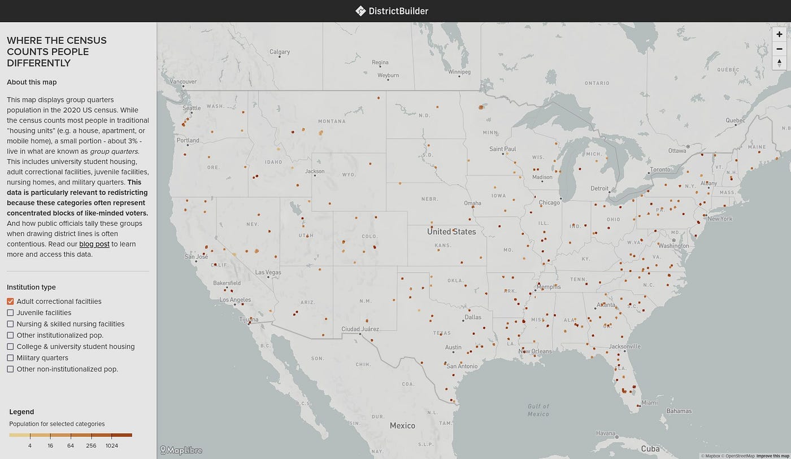Image resolution: width=791 pixels, height=459 pixels.
Task: Click the Dallas city label
Action: click(473, 317)
